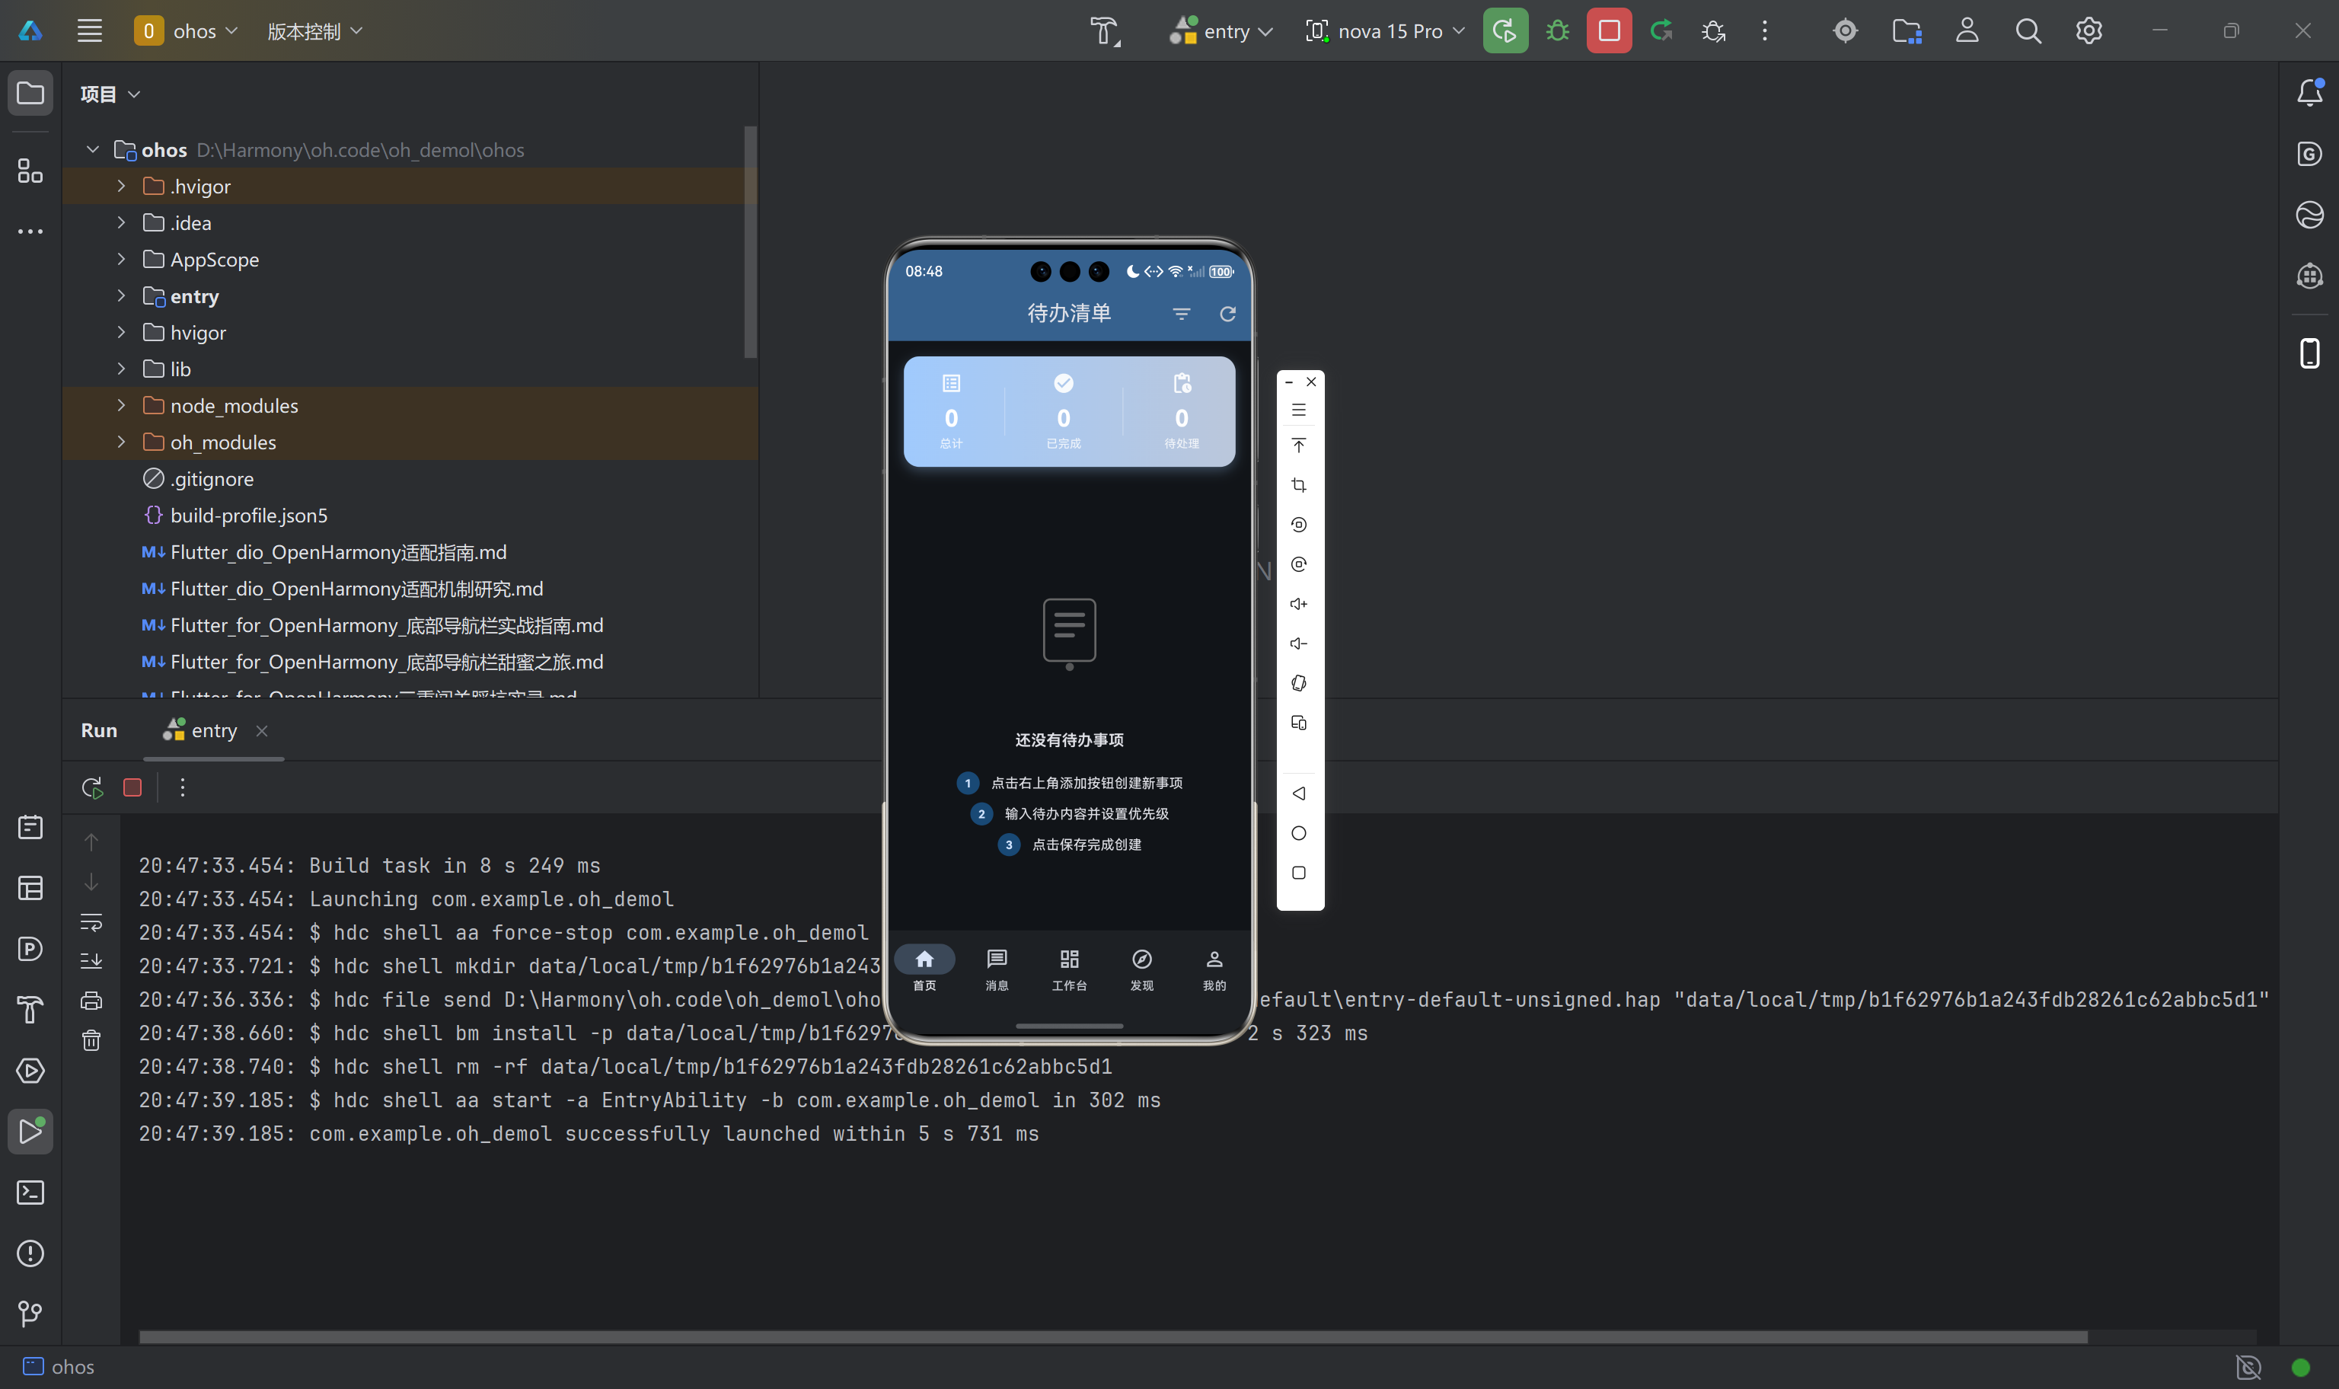Expand the node_modules folder

121,405
